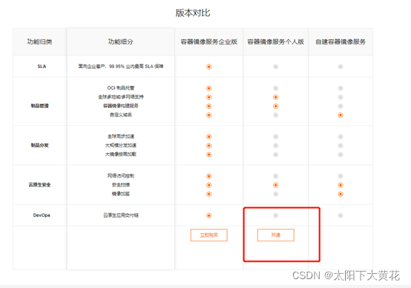Viewport: 411px width, 288px height.
Task: Click the 云原生安全 category cell
Action: [x=39, y=184]
